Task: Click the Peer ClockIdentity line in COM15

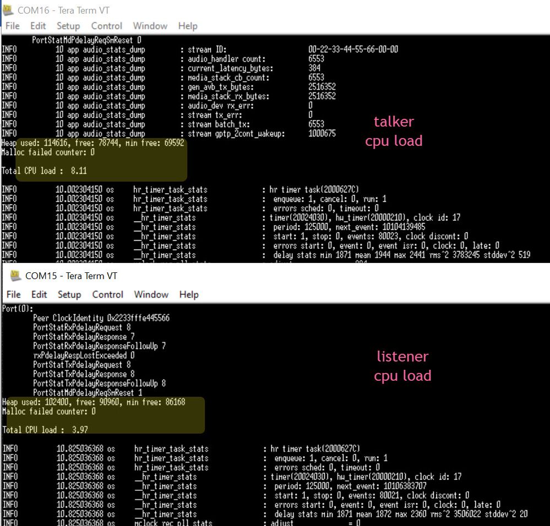Action: click(101, 318)
